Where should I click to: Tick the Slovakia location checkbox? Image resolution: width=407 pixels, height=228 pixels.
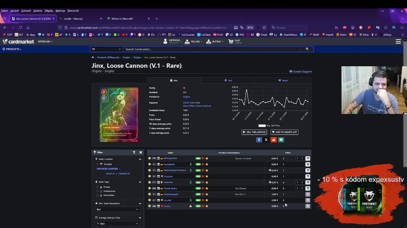pos(98,164)
